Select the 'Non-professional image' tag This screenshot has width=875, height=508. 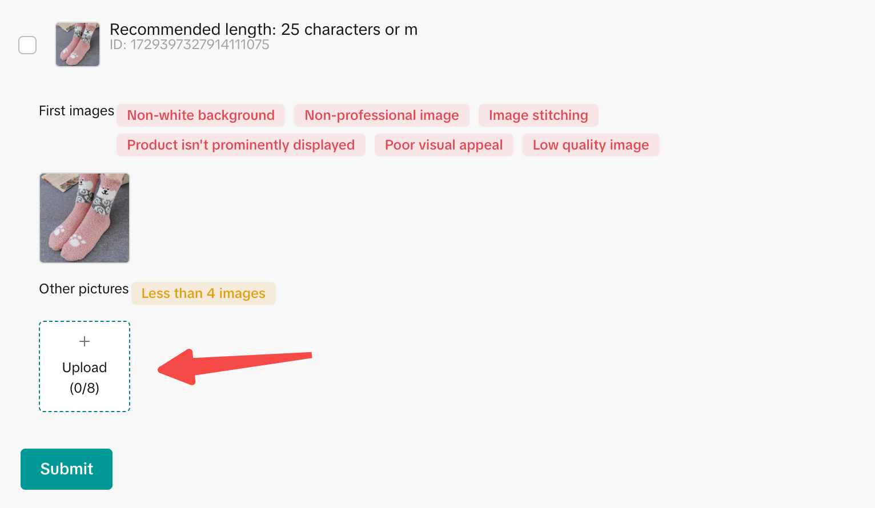coord(382,115)
